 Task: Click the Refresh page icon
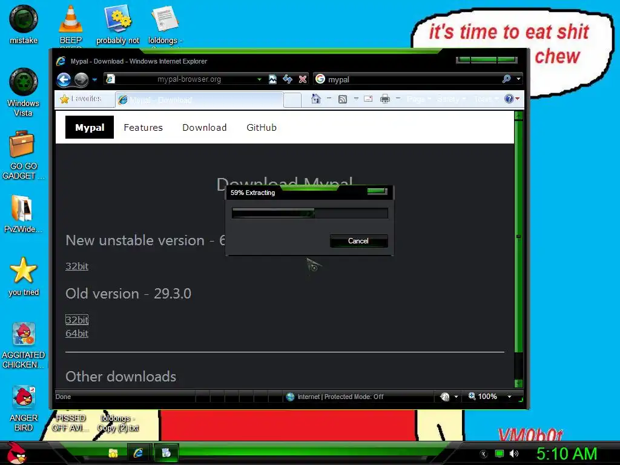(288, 79)
